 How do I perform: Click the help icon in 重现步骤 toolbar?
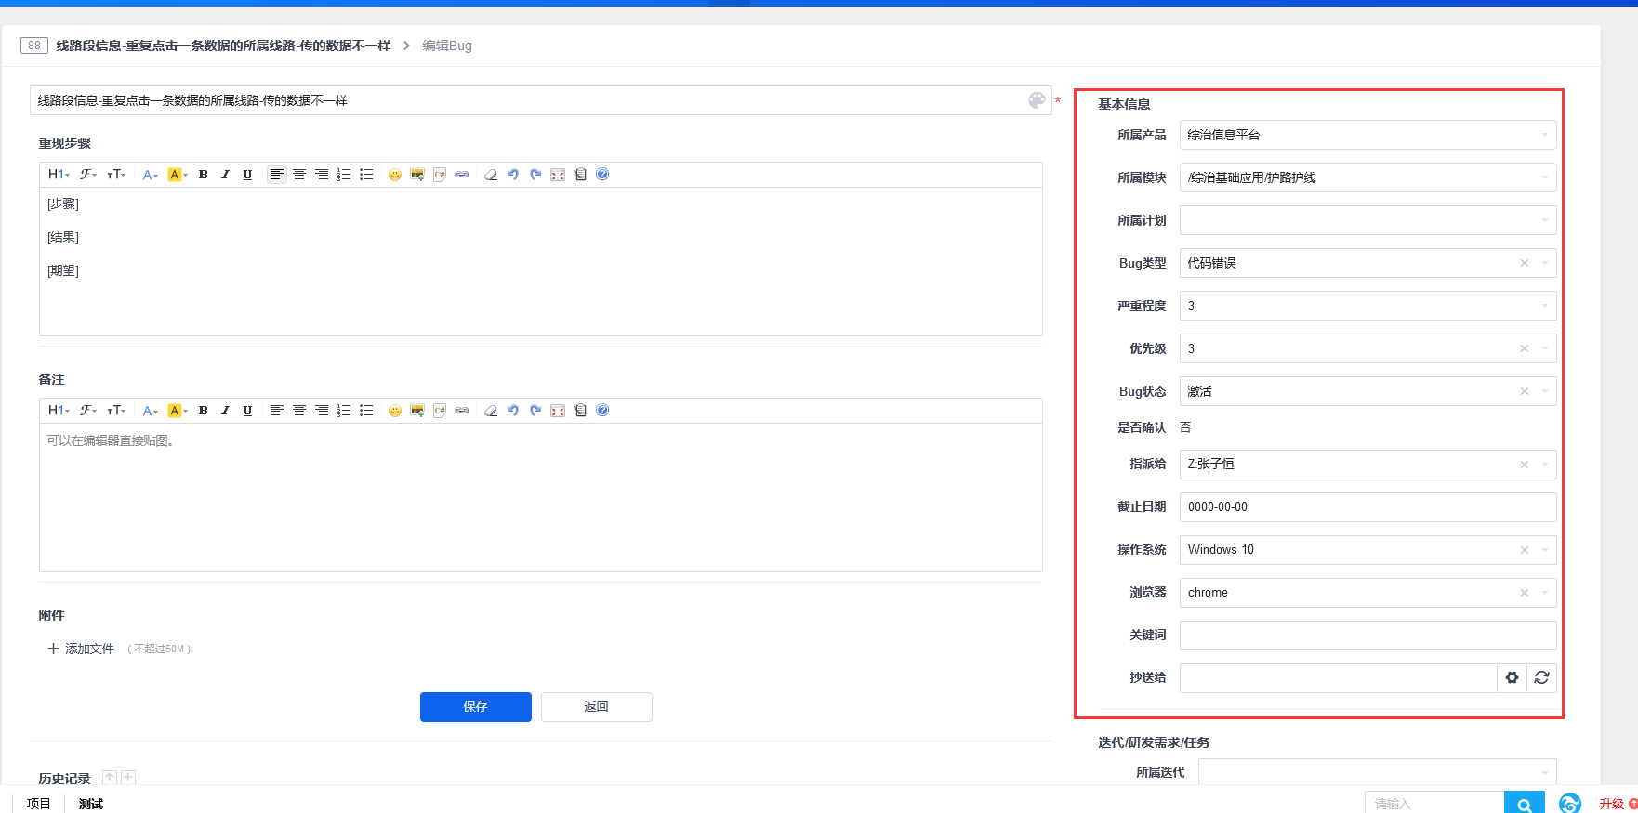602,175
